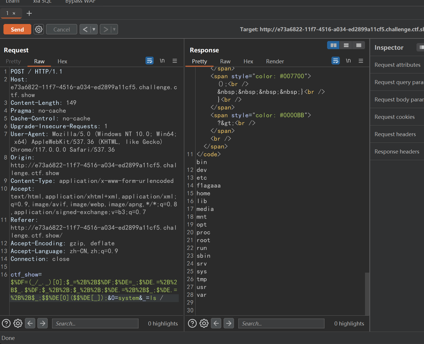Switch Request view to Hex tab
This screenshot has height=344, width=424.
pyautogui.click(x=62, y=61)
